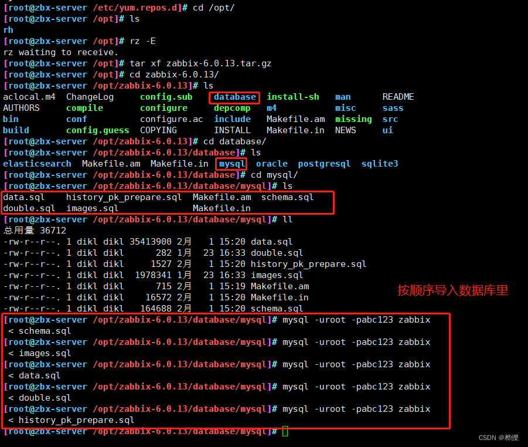Click configure.ac in the listing
Image resolution: width=528 pixels, height=447 pixels.
pyautogui.click(x=171, y=119)
